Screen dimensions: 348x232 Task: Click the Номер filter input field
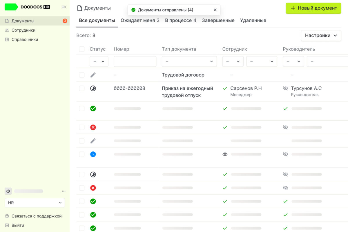[135, 61]
